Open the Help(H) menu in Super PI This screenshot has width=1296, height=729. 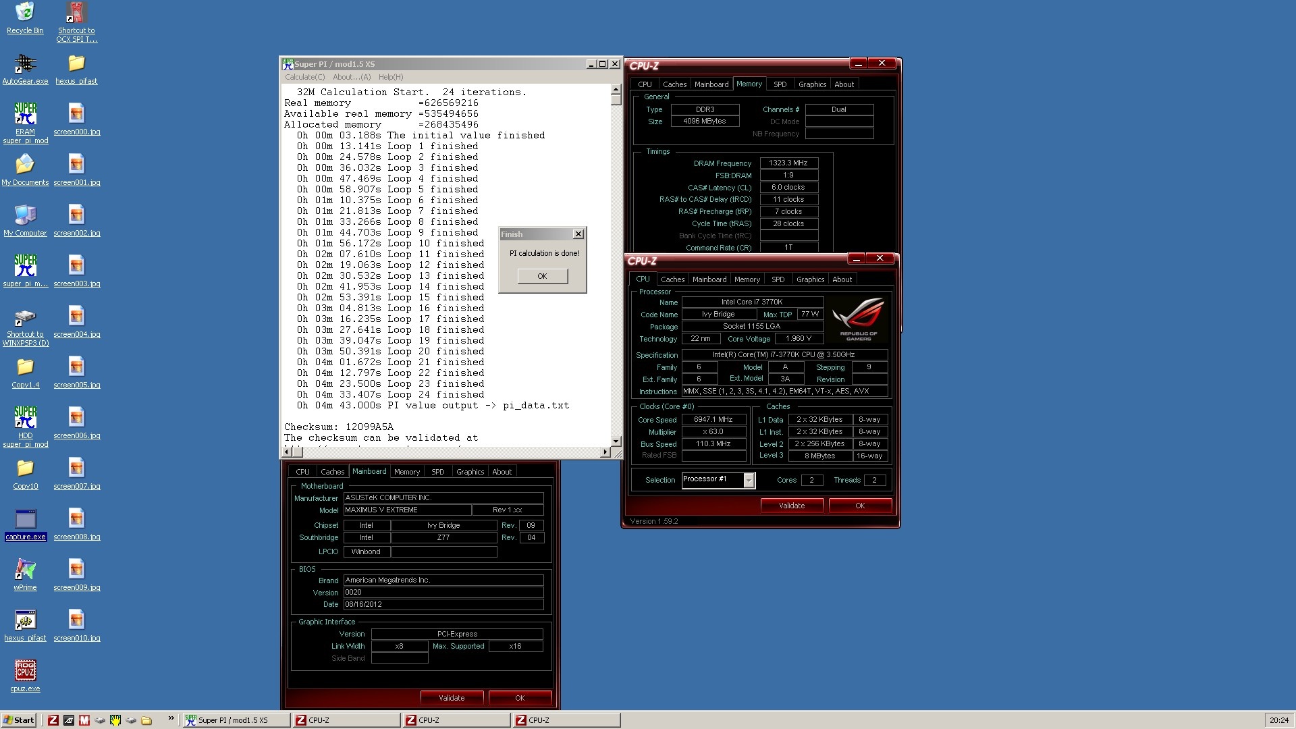[x=391, y=77]
